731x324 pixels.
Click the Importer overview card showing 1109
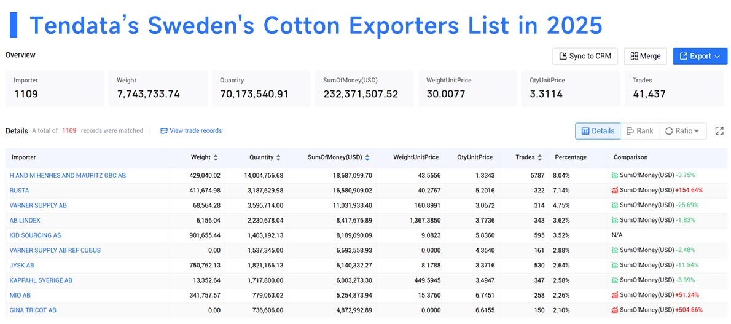coord(55,89)
